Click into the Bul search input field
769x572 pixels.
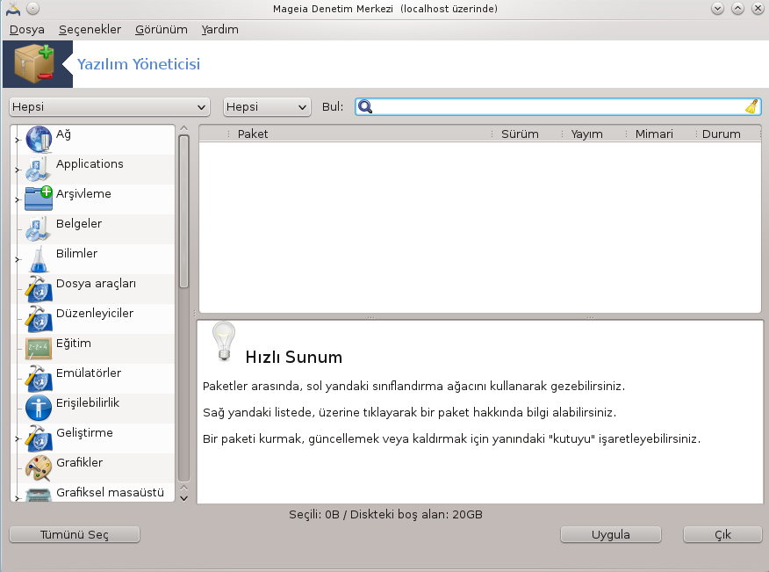click(558, 106)
